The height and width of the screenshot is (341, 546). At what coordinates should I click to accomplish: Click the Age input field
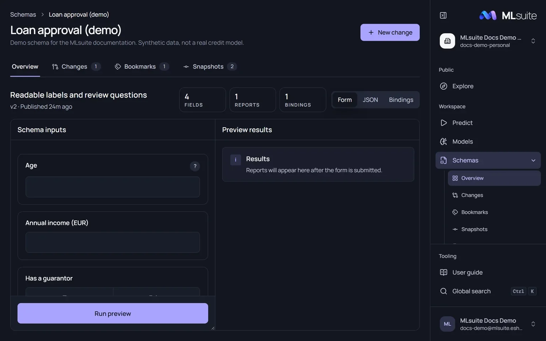pos(113,187)
